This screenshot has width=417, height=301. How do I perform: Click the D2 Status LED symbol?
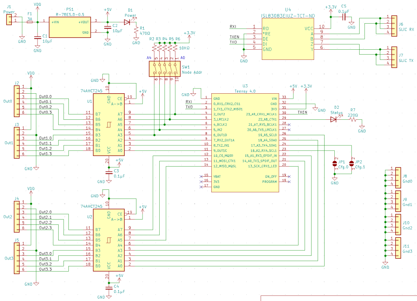click(x=334, y=119)
